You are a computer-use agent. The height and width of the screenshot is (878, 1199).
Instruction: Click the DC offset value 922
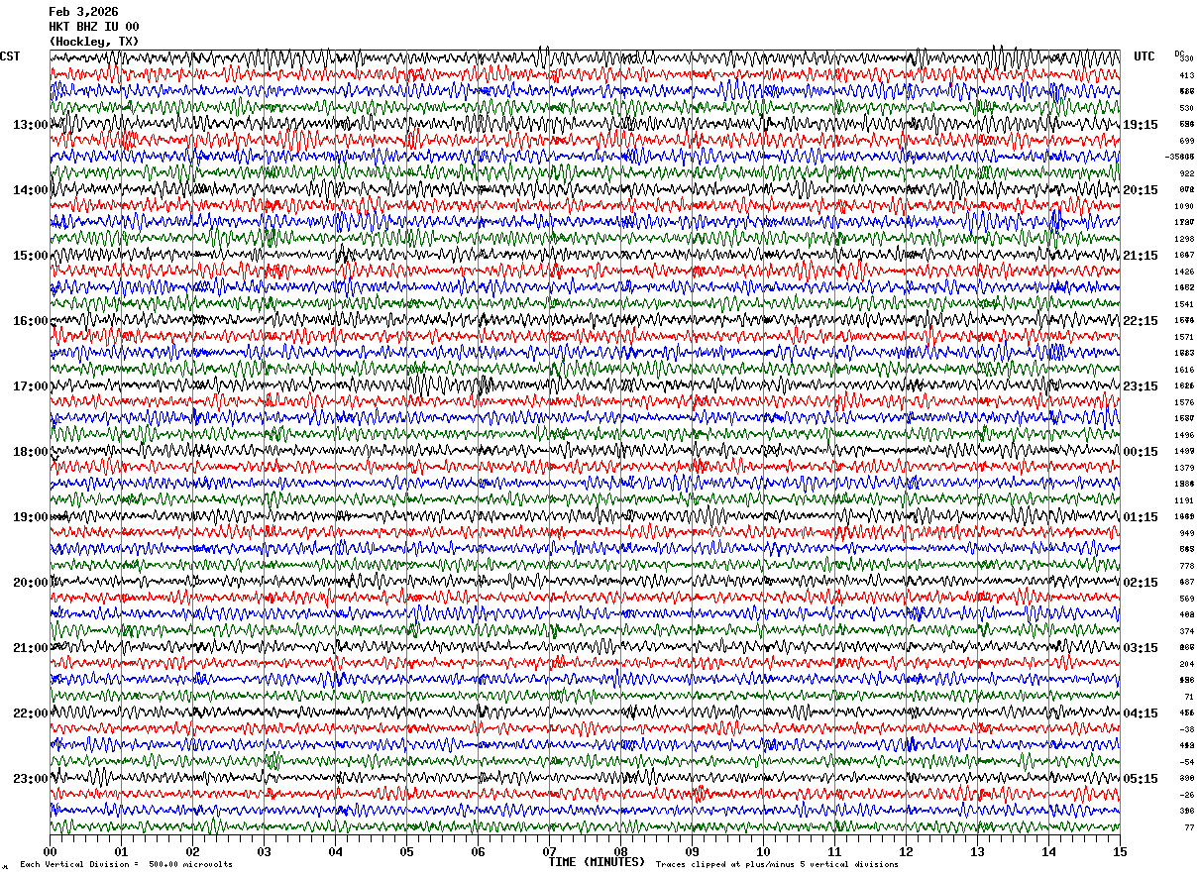(1186, 173)
